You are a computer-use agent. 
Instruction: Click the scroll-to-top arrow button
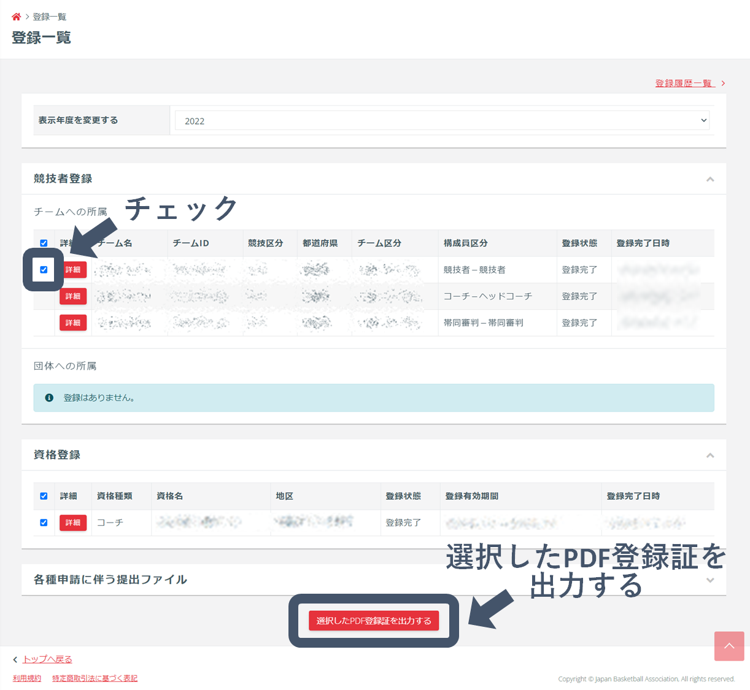pos(729,646)
